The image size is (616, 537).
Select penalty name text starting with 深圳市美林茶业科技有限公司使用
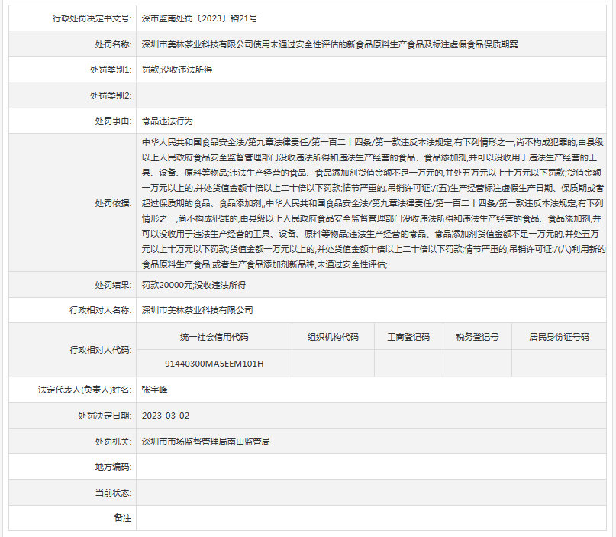point(330,44)
